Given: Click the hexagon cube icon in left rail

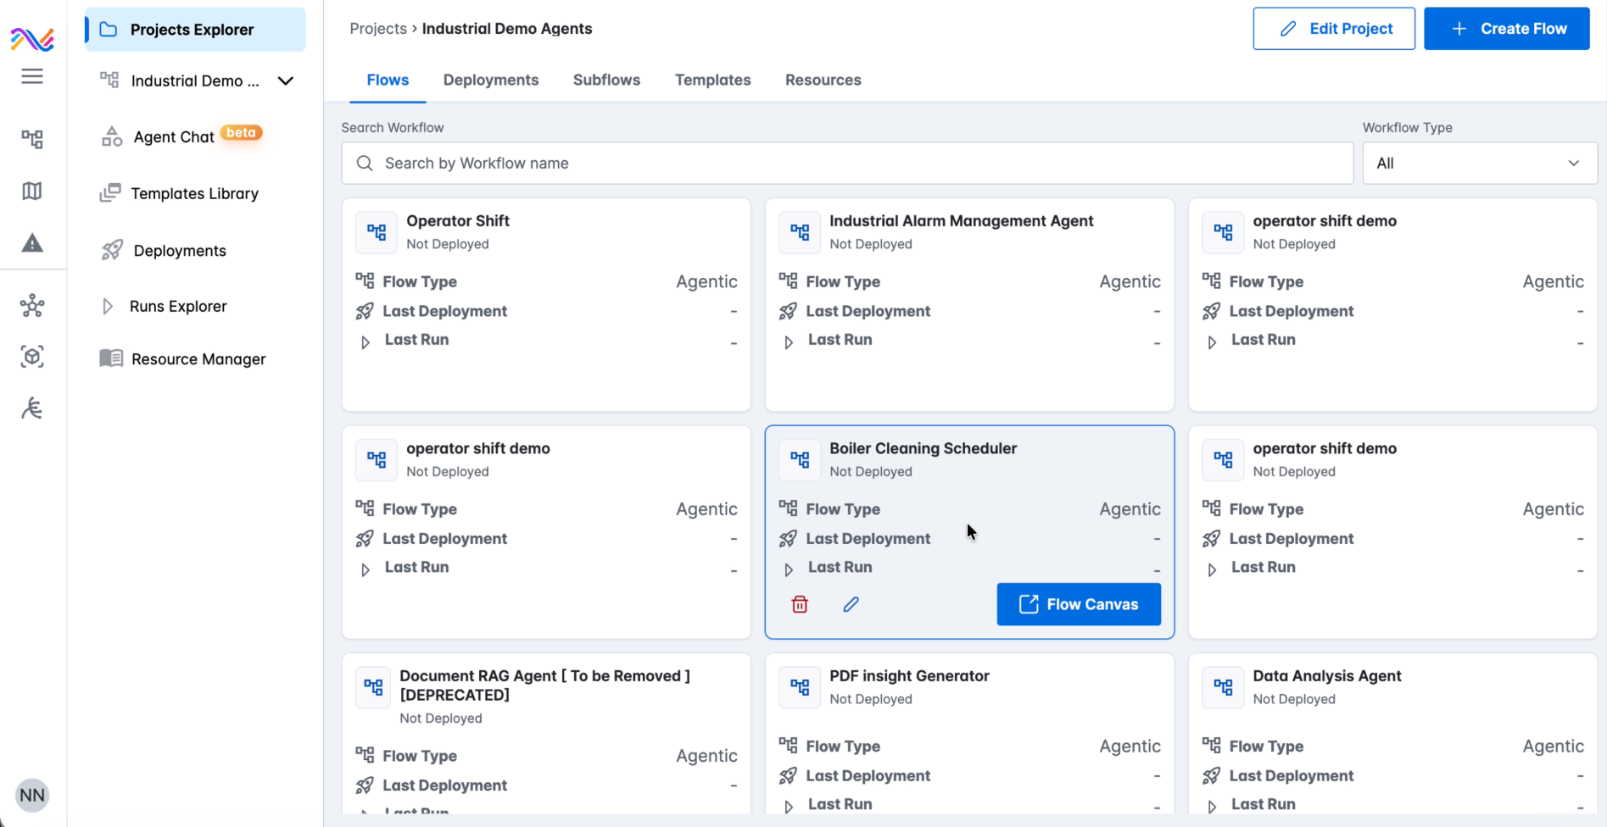Looking at the screenshot, I should coord(32,357).
